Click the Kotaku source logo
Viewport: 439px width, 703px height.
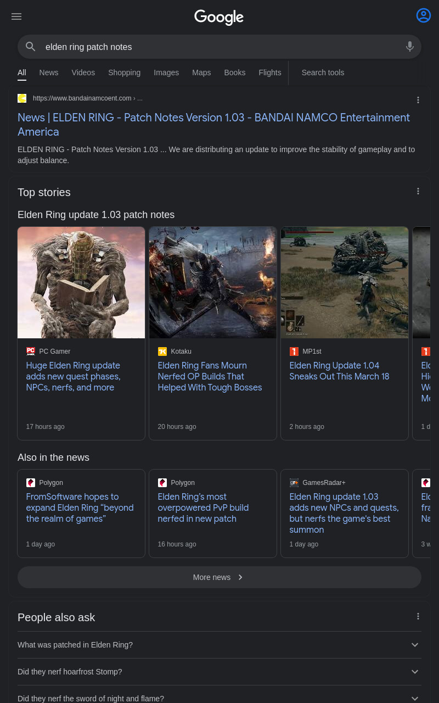pyautogui.click(x=162, y=351)
